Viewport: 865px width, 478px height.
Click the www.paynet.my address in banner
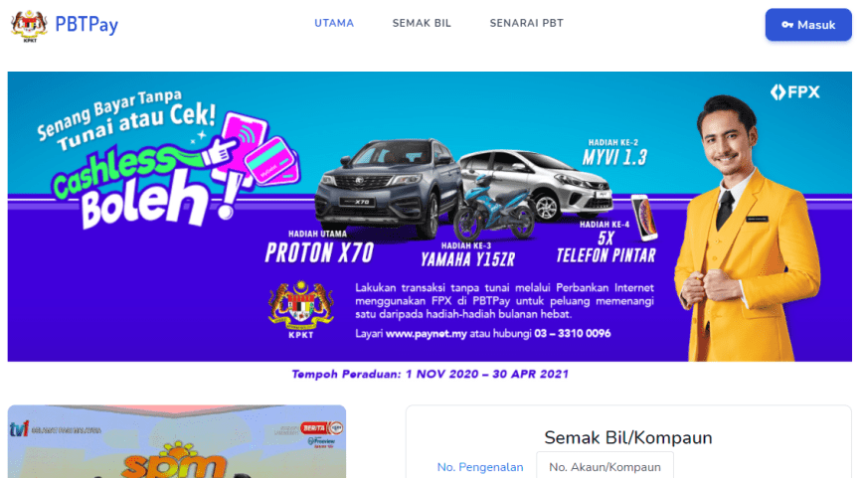426,334
